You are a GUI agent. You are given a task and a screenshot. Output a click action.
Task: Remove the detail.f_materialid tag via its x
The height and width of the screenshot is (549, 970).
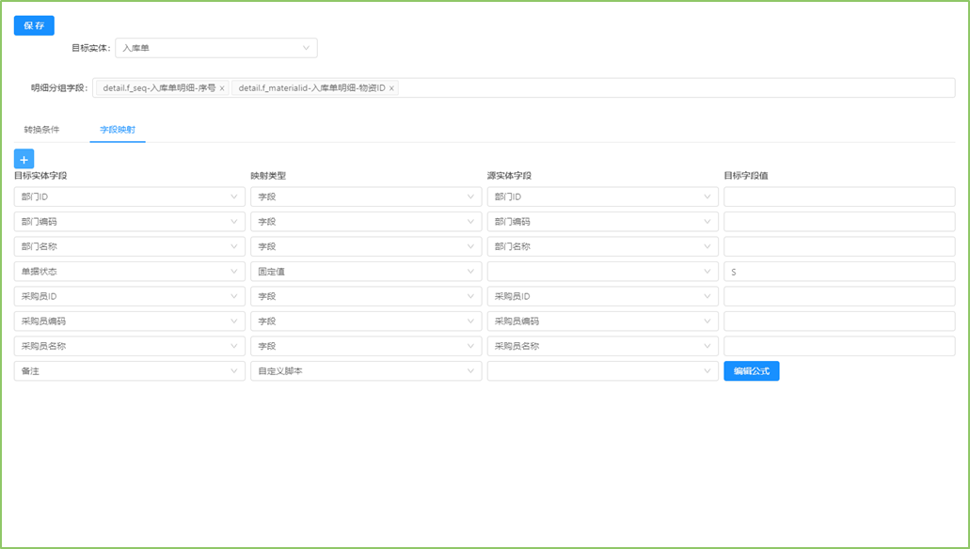pos(391,88)
